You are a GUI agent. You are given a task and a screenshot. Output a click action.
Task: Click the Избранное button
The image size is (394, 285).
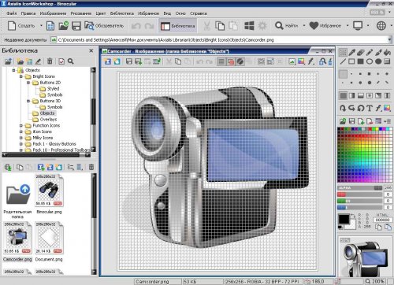pyautogui.click(x=325, y=26)
